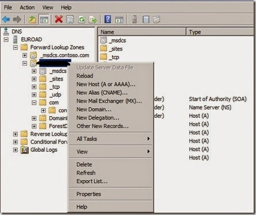Click the _msdcs.contoso.com zone icon
256x215 pixels.
33,55
